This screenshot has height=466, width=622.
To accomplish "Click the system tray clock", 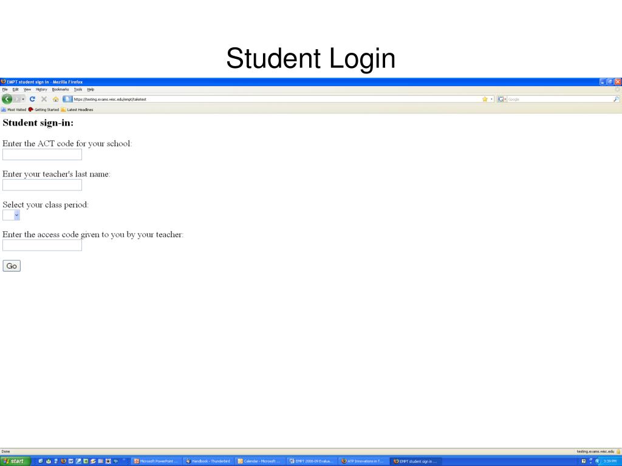I will point(610,461).
